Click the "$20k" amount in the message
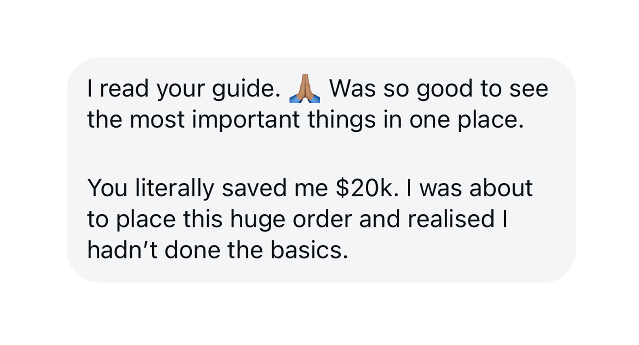The width and height of the screenshot is (639, 345). tap(367, 188)
